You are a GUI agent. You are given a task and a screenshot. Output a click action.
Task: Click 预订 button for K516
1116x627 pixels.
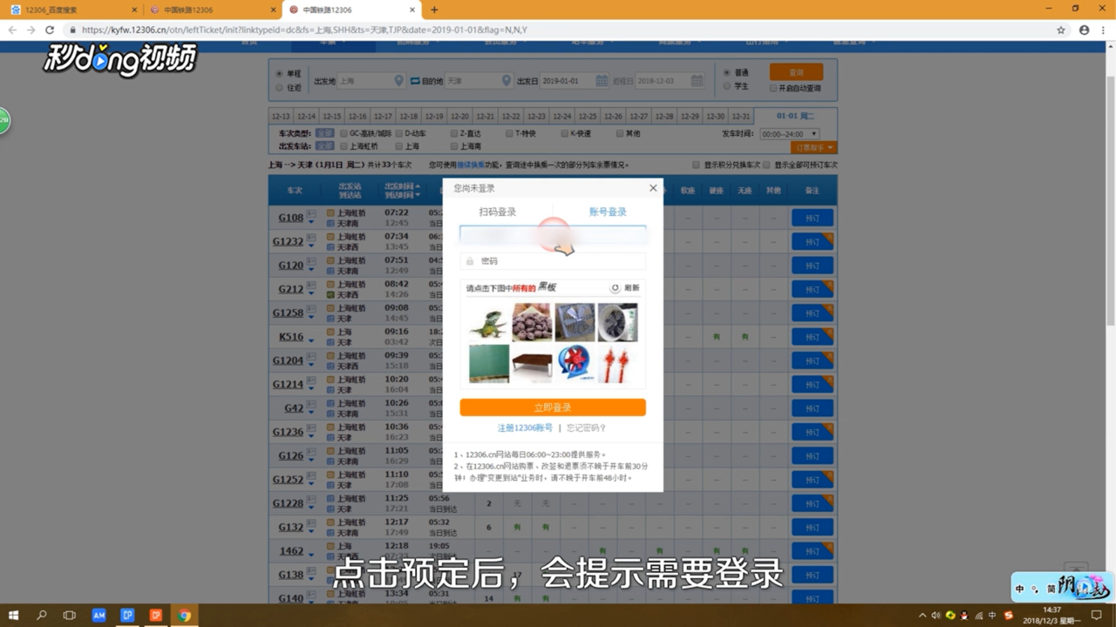813,337
